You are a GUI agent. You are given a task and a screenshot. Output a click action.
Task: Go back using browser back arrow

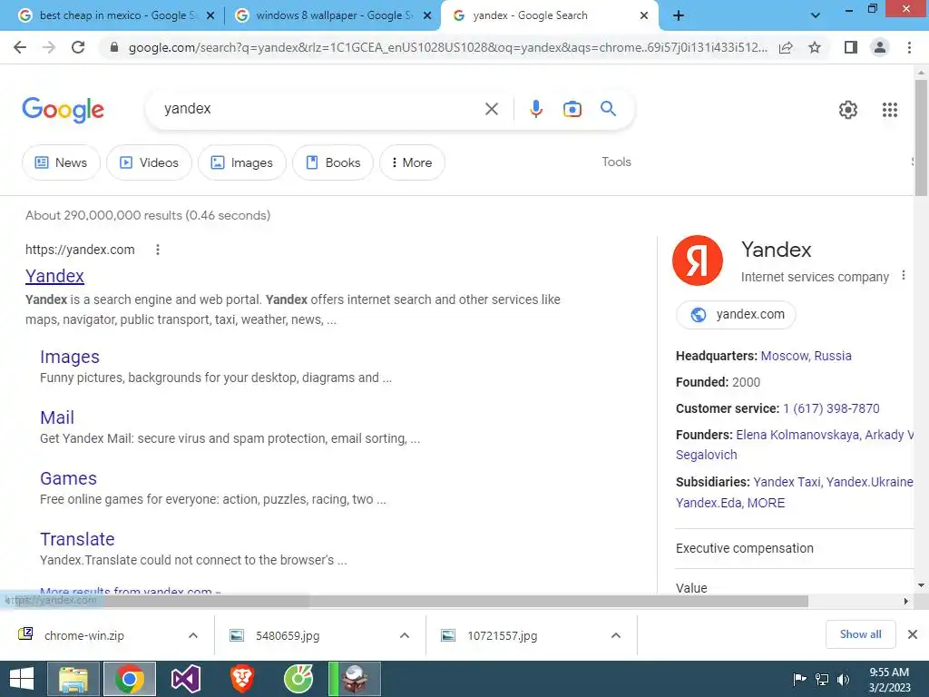pos(20,47)
